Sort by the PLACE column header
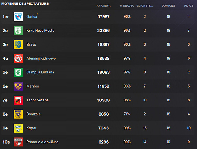 (189, 6)
